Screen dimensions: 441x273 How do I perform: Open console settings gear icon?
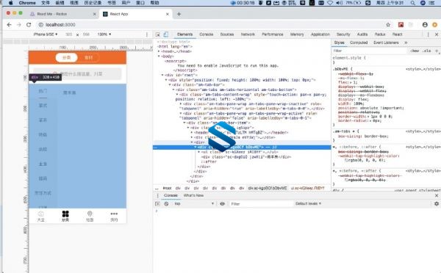(437, 203)
